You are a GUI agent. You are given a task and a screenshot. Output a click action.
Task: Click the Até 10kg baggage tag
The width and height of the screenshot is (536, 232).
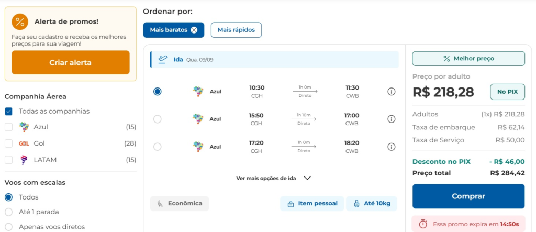pyautogui.click(x=372, y=204)
